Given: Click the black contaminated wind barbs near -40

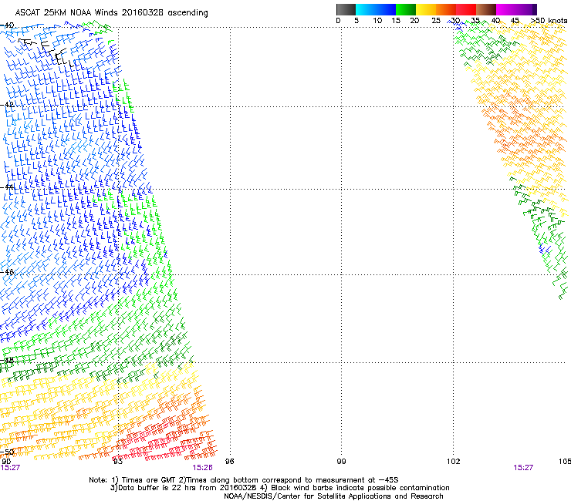Looking at the screenshot, I should coord(46,52).
